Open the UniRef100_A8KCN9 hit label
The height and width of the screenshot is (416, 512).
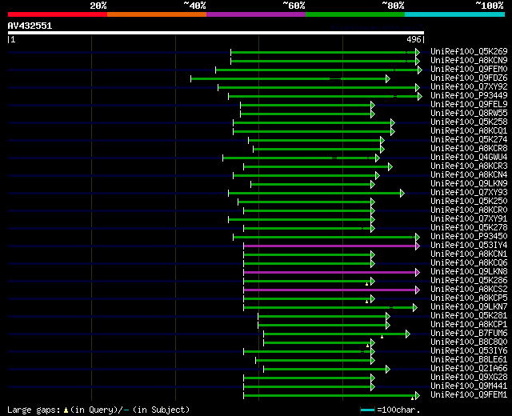tap(469, 61)
